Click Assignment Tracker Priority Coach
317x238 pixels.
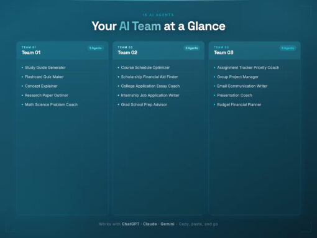248,68
